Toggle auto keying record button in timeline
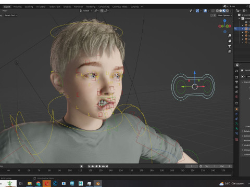 [81, 166]
